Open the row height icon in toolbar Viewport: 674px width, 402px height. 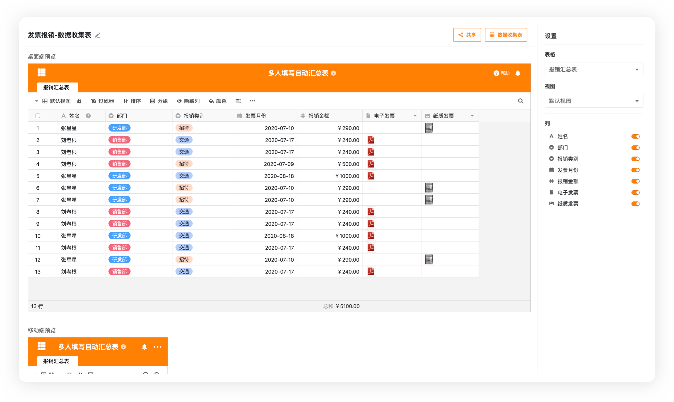pyautogui.click(x=238, y=101)
